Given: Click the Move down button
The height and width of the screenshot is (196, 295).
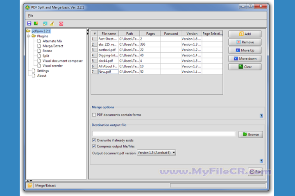Looking at the screenshot, I should [x=245, y=59].
